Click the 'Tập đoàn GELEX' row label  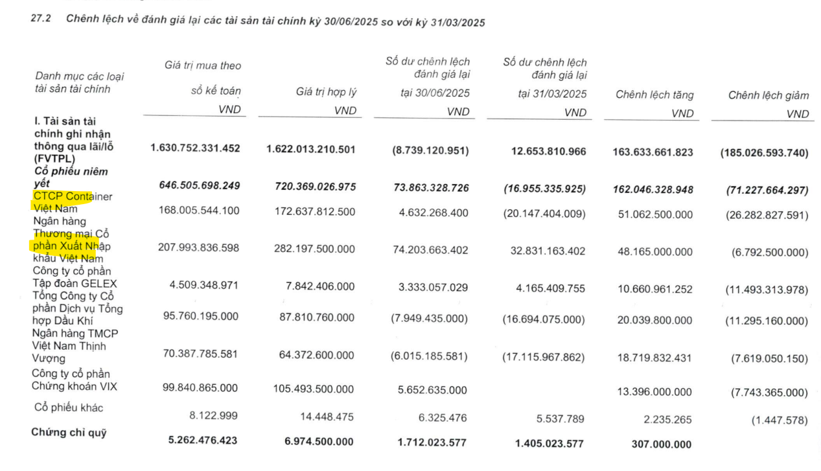coord(75,283)
